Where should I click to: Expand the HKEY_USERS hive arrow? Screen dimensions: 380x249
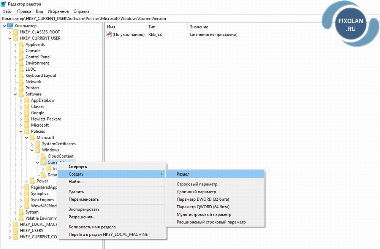click(x=10, y=231)
